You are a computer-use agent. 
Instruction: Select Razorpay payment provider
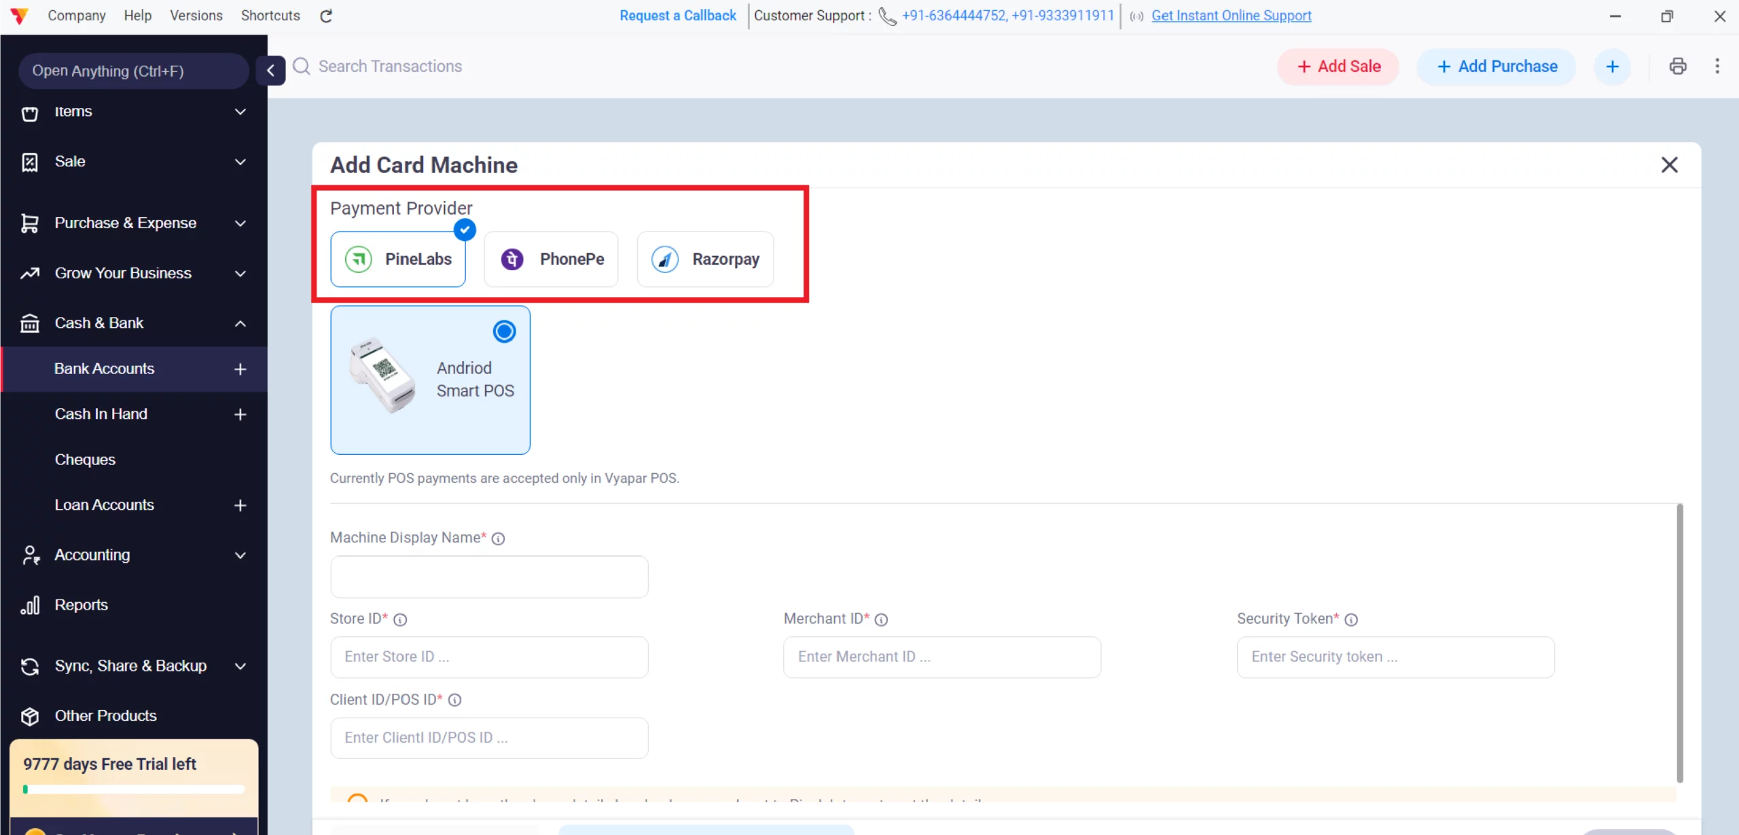[x=705, y=259]
